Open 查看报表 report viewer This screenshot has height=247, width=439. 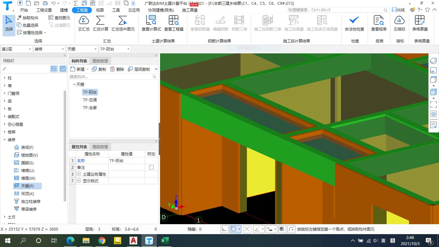coord(379,23)
